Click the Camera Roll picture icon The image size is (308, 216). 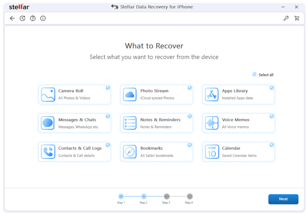48,94
